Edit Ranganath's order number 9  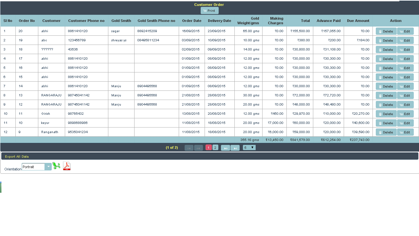(x=405, y=132)
